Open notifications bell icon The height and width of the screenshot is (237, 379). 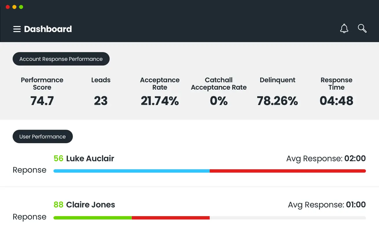click(344, 29)
